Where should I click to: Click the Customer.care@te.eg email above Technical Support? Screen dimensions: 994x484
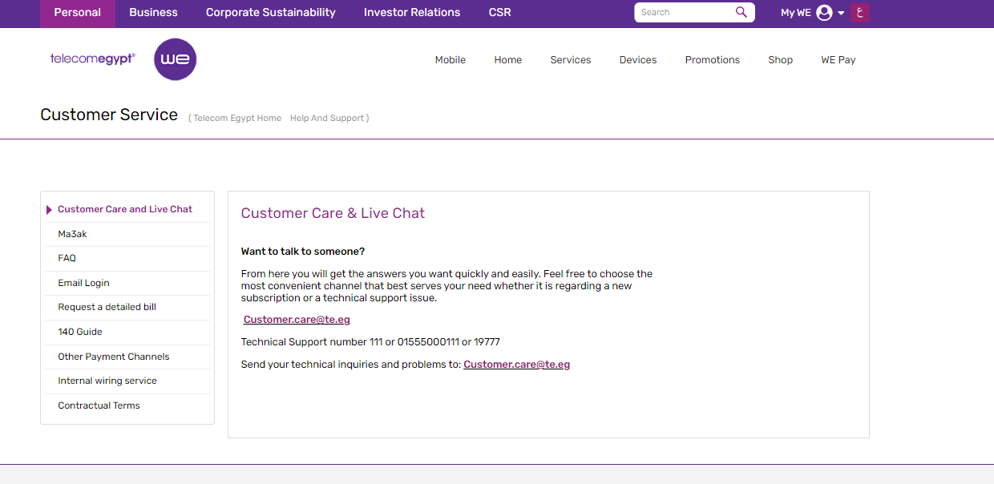point(297,320)
